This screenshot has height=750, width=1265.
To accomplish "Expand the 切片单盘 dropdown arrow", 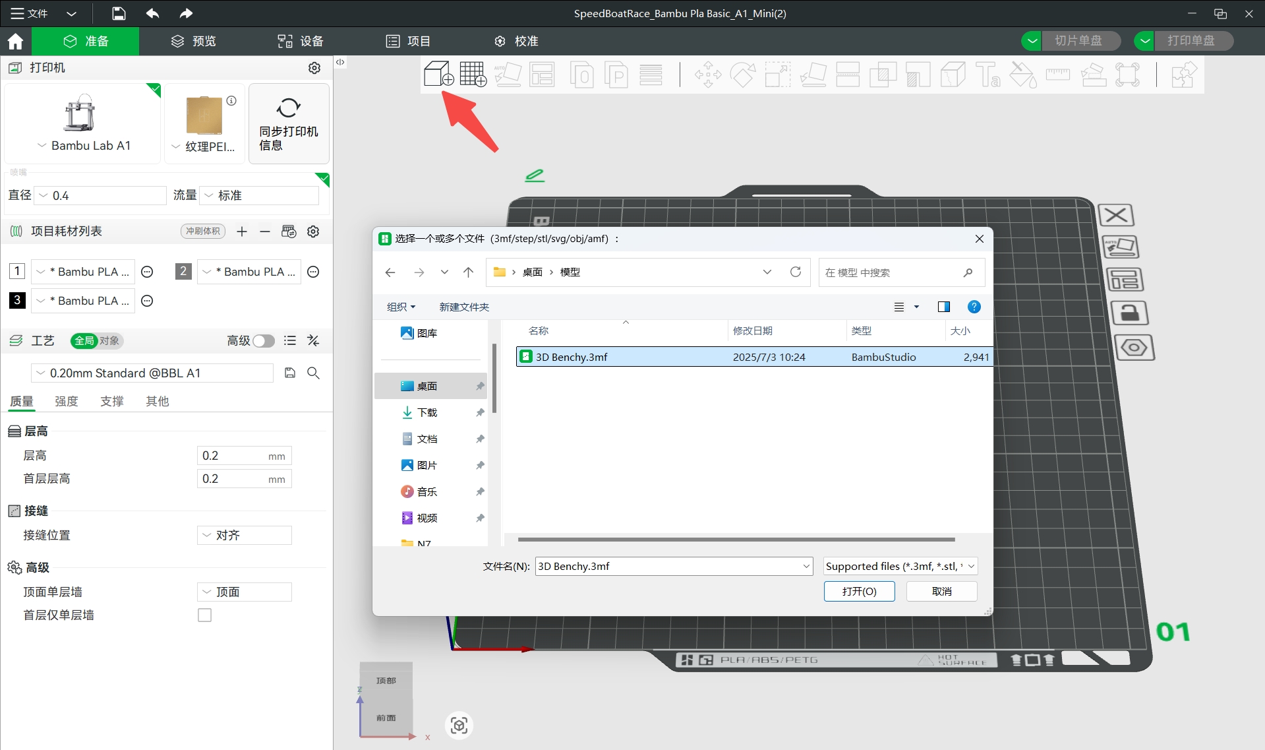I will (x=1032, y=41).
